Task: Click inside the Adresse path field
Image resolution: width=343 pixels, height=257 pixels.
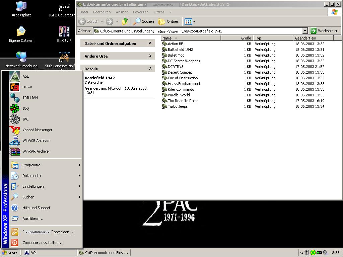Action: pyautogui.click(x=198, y=31)
